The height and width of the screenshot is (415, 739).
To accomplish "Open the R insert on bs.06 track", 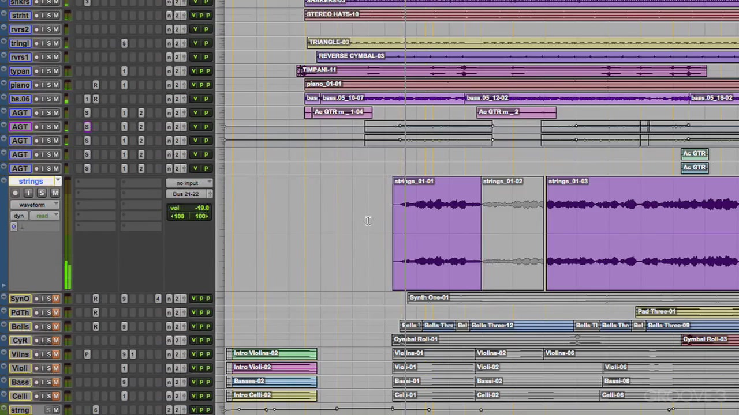I will [x=95, y=99].
